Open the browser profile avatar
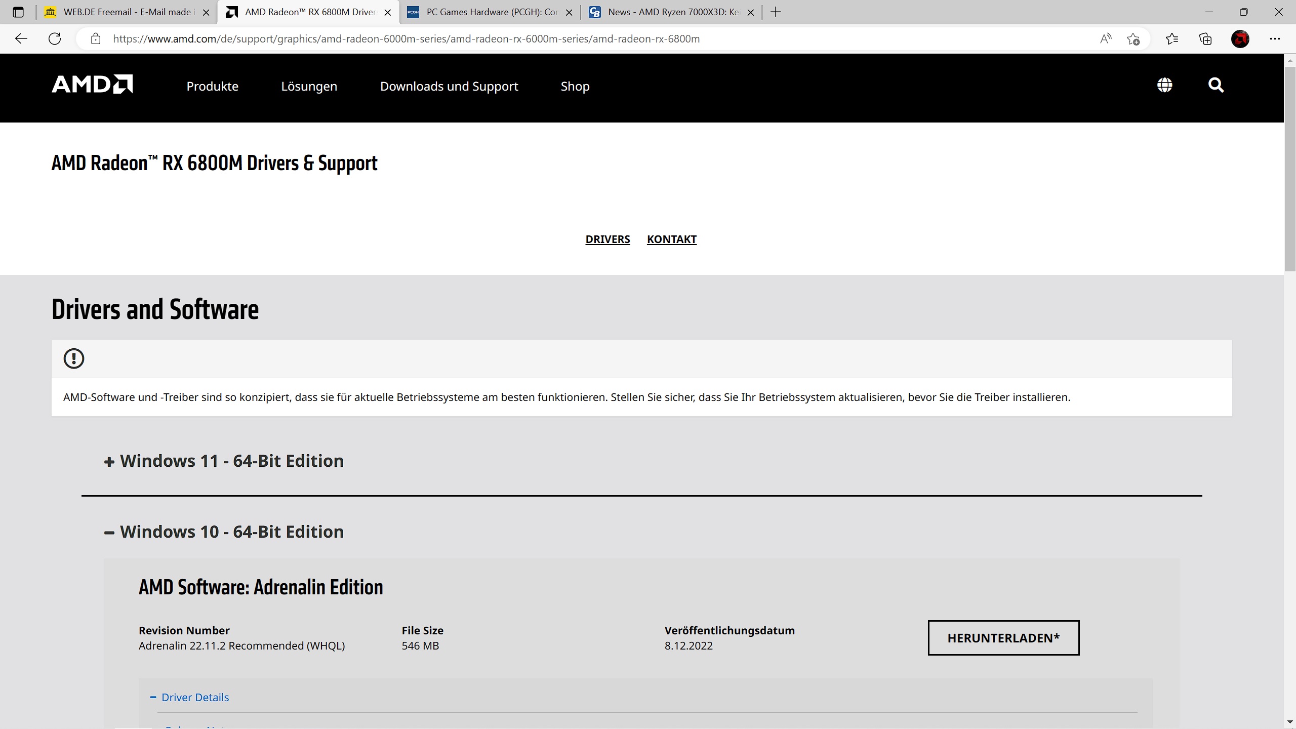 (1240, 38)
